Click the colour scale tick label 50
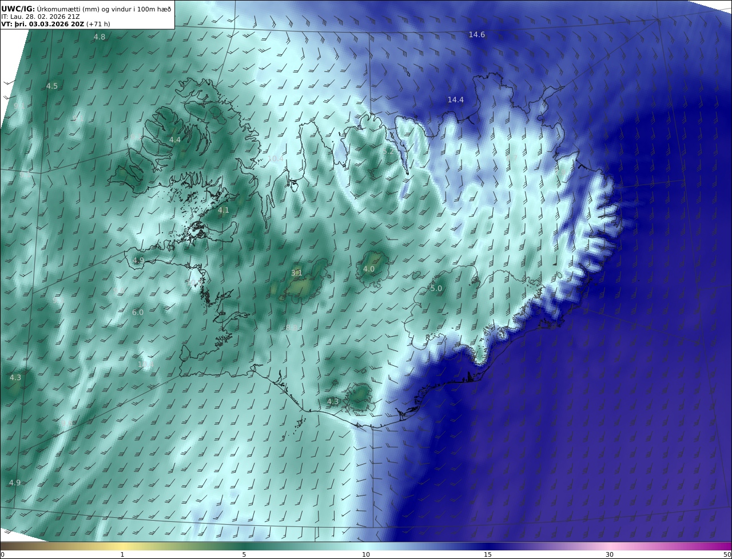Viewport: 732px width, 559px height. pyautogui.click(x=727, y=554)
